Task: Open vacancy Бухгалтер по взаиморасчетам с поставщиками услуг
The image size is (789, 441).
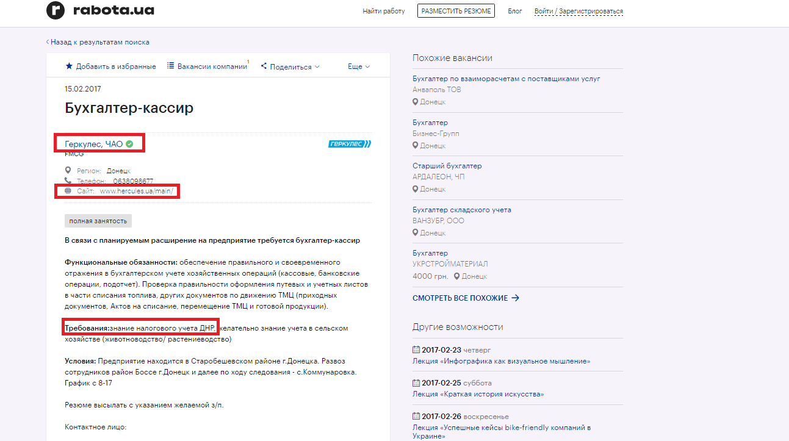Action: coord(506,79)
